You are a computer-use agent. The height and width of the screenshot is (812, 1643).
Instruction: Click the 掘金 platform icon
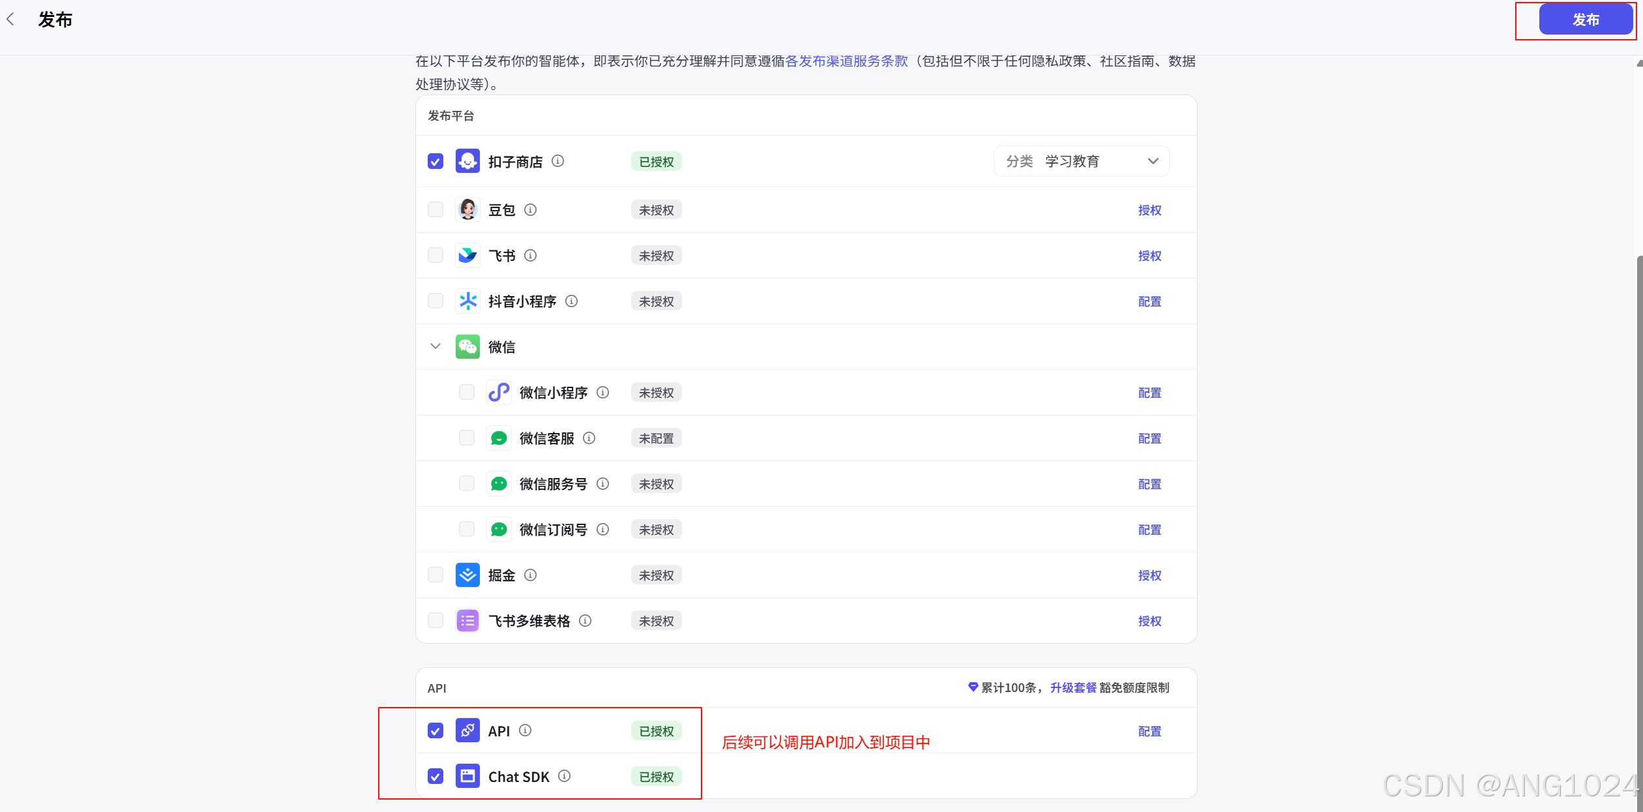tap(467, 575)
